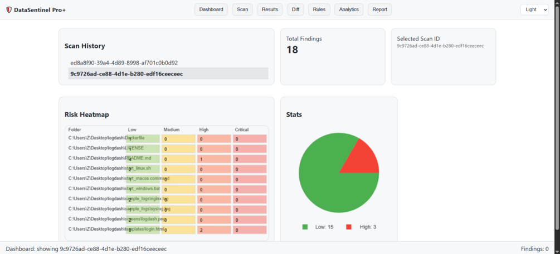The height and width of the screenshot is (254, 560).
Task: Click the Critical cell for Dockerfile row
Action: tap(250, 139)
